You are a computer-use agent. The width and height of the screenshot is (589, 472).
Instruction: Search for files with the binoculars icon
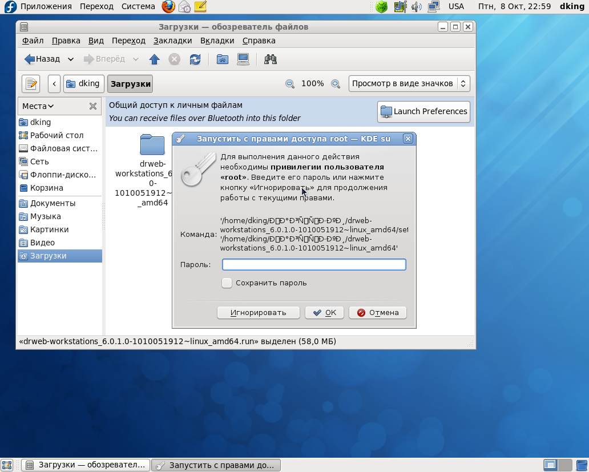pyautogui.click(x=271, y=59)
